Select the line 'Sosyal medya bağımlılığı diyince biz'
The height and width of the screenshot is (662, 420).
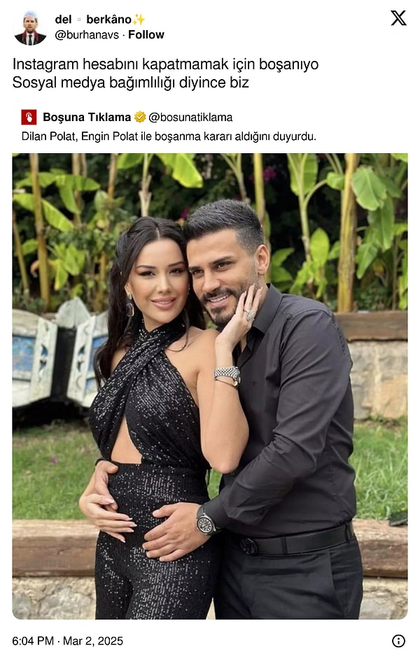130,83
